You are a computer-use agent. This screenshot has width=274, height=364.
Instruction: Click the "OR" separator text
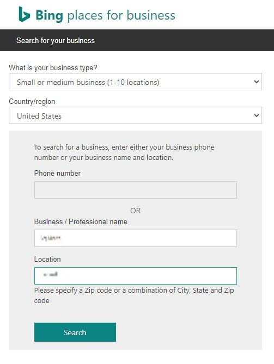pyautogui.click(x=135, y=211)
